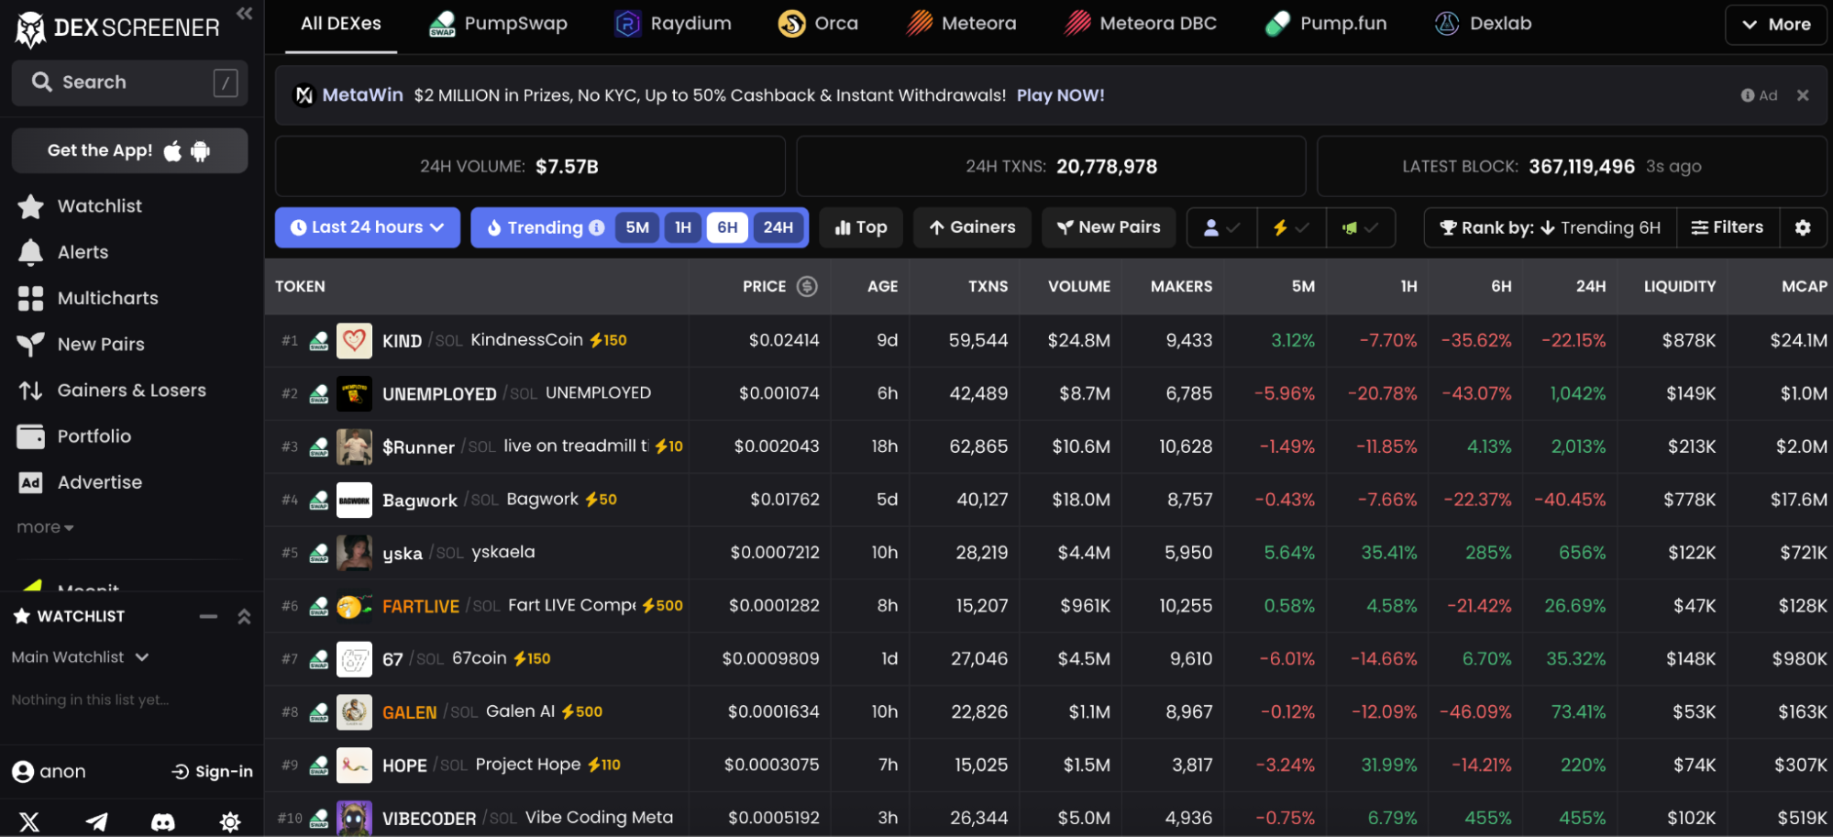Open UNEMPLOYED token row
Screen dimensions: 1833x837
pyautogui.click(x=1049, y=394)
